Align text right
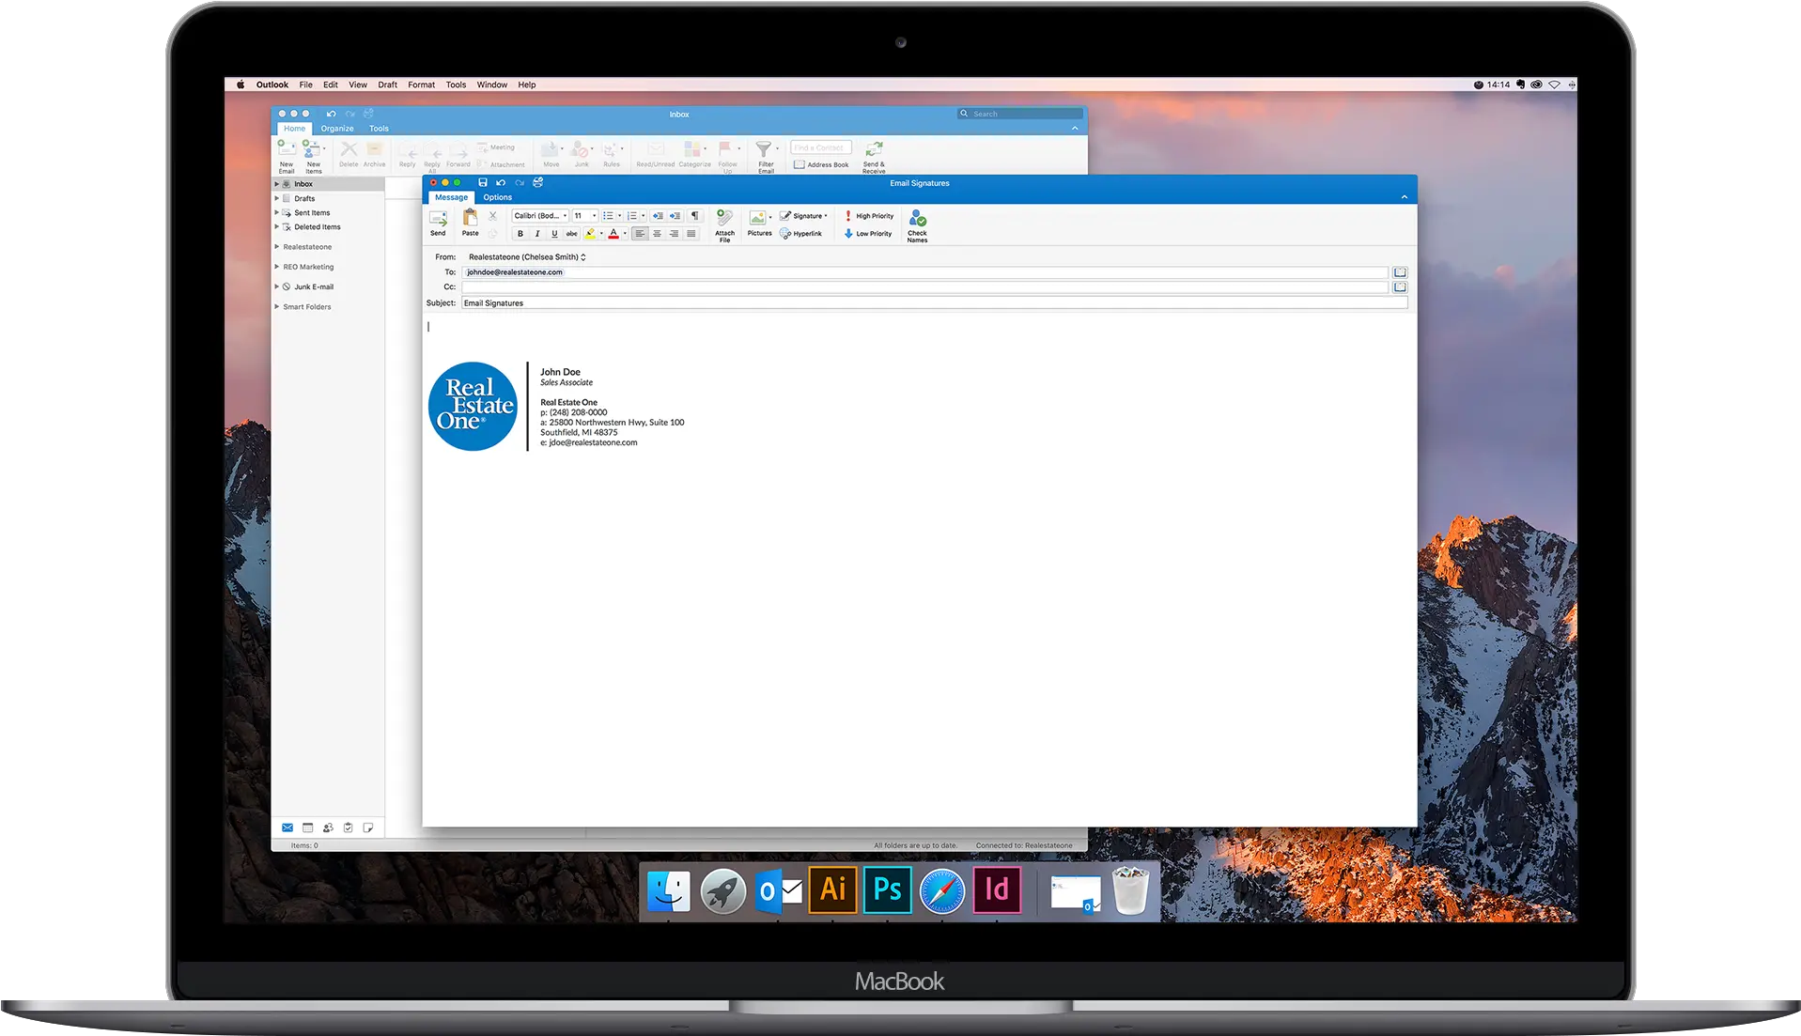Image resolution: width=1801 pixels, height=1036 pixels. [674, 234]
